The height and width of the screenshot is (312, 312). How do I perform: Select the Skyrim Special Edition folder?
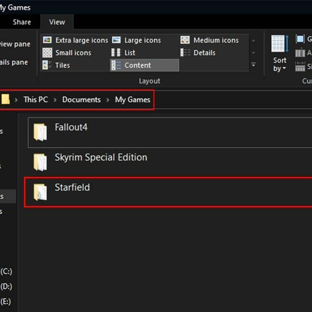tap(170, 162)
